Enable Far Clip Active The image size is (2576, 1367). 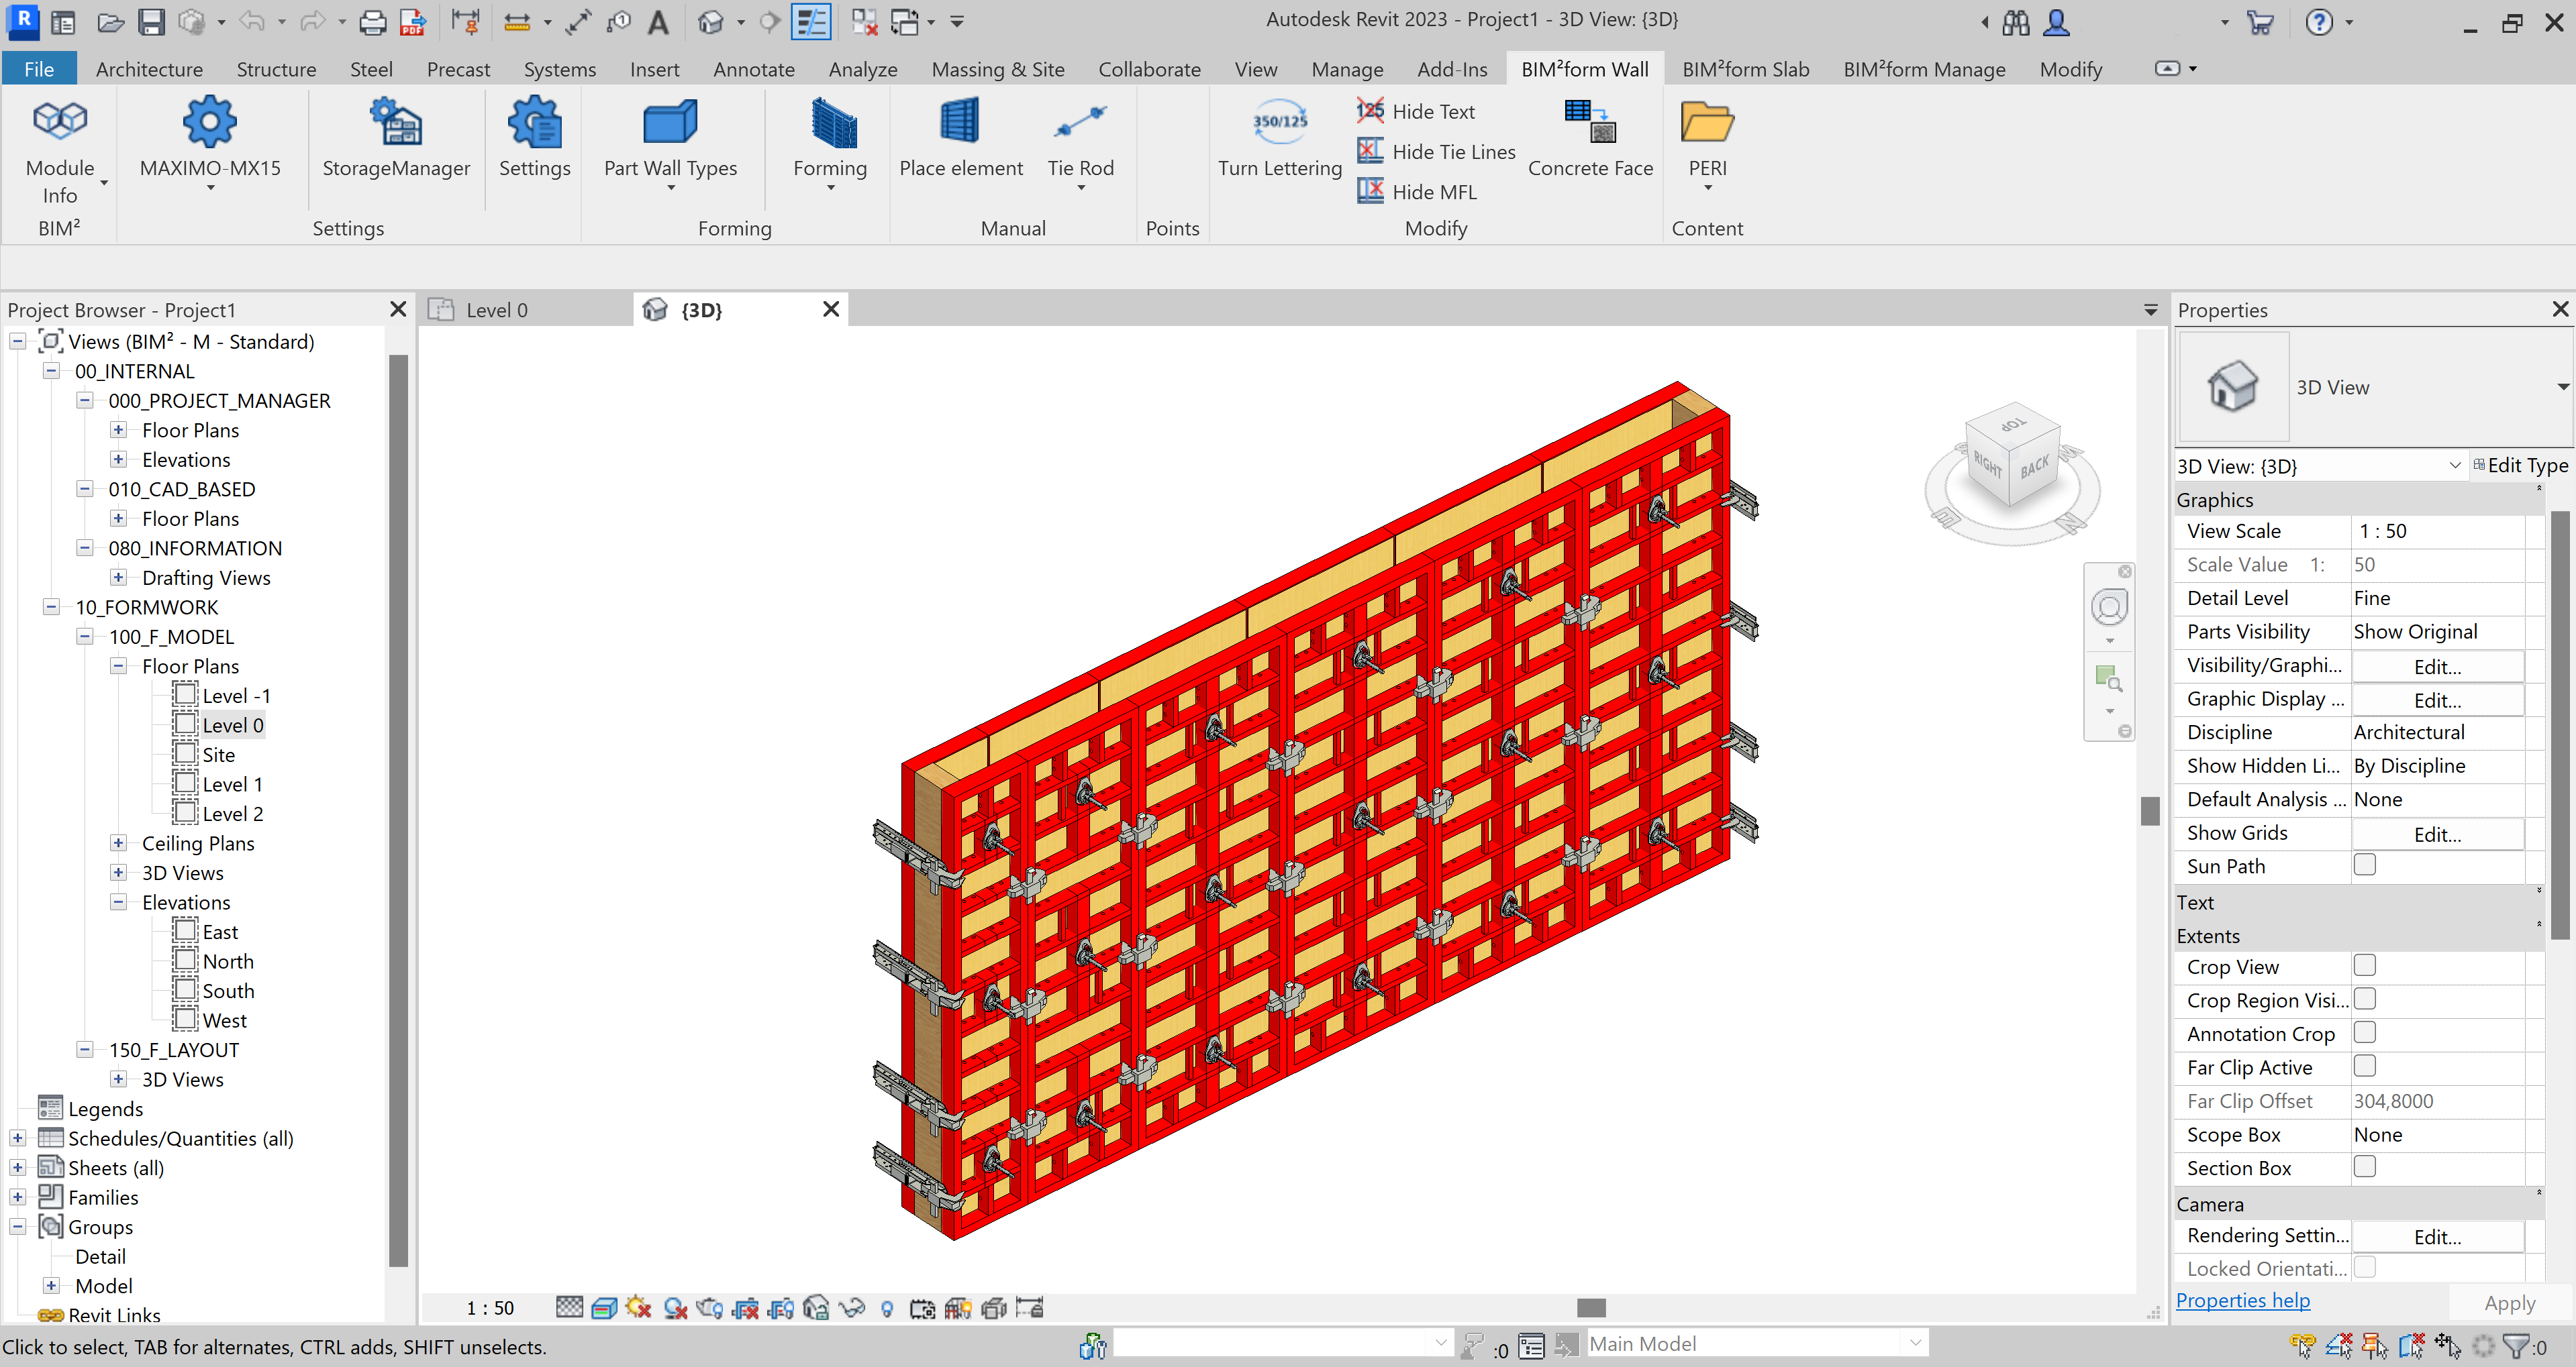pyautogui.click(x=2366, y=1067)
